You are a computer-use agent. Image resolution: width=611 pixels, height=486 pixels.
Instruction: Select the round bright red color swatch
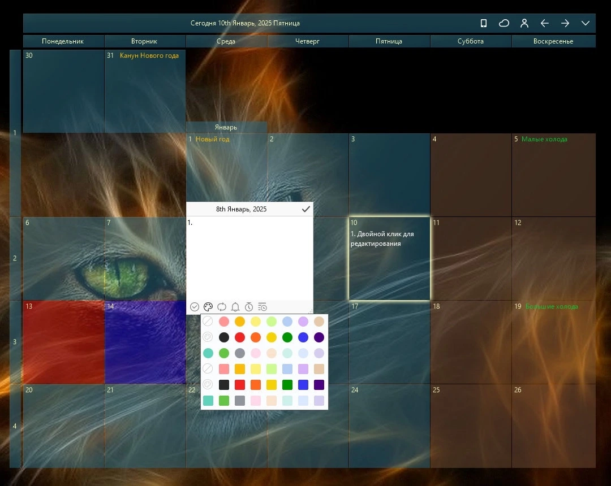pos(240,337)
